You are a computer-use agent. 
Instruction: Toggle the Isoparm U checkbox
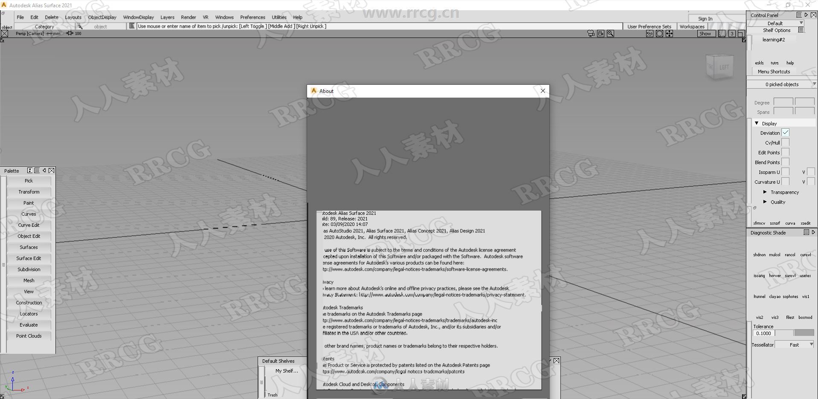coord(786,172)
